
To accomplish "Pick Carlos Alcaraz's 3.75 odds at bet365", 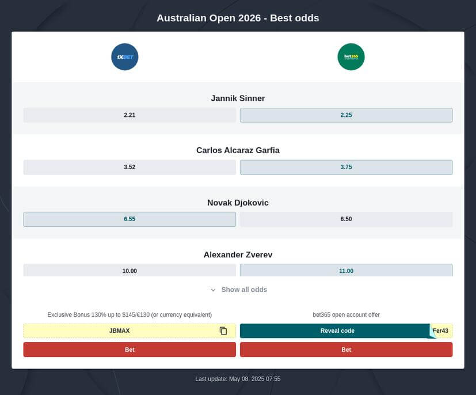I will [346, 167].
